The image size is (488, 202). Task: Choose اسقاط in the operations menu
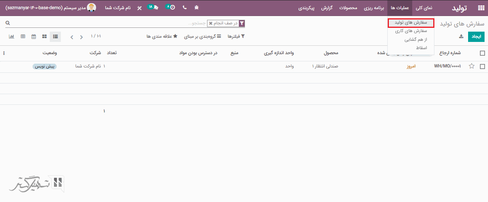click(421, 48)
